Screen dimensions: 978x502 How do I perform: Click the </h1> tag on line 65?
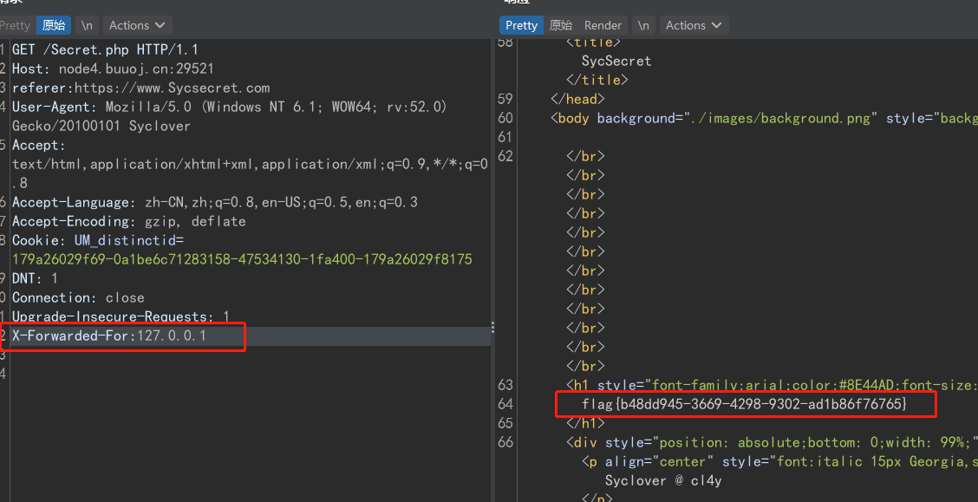click(x=585, y=423)
